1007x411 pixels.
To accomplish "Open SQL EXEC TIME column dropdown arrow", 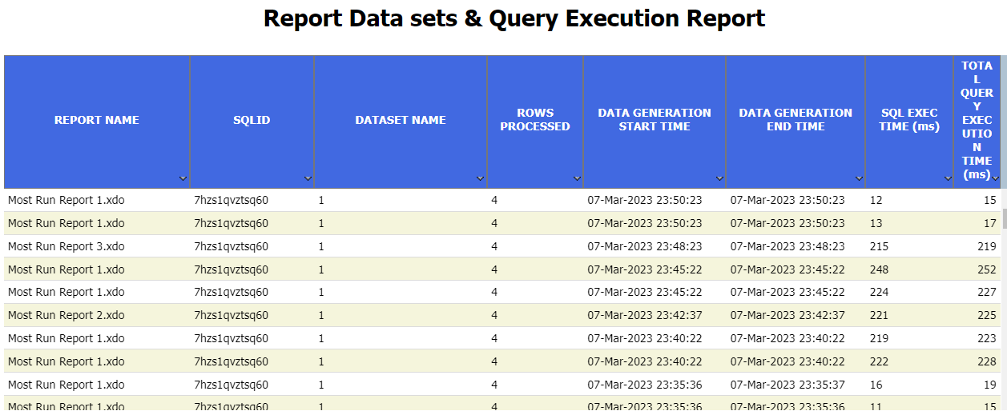I will pyautogui.click(x=948, y=178).
